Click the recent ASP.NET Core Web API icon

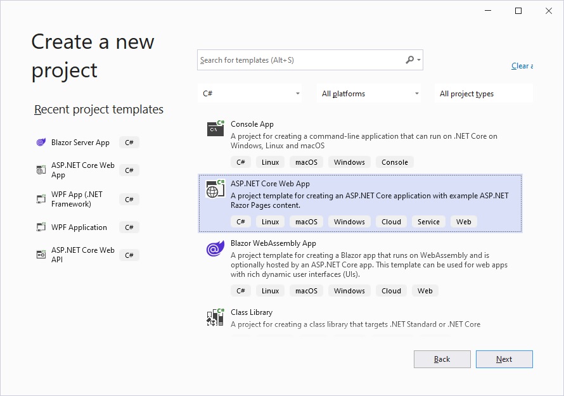click(x=41, y=255)
